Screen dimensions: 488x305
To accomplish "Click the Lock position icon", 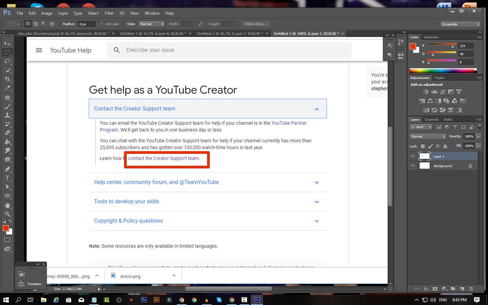I will 438,146.
